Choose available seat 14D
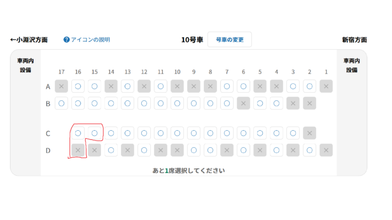Image resolution: width=392 pixels, height=220 pixels. tap(111, 150)
